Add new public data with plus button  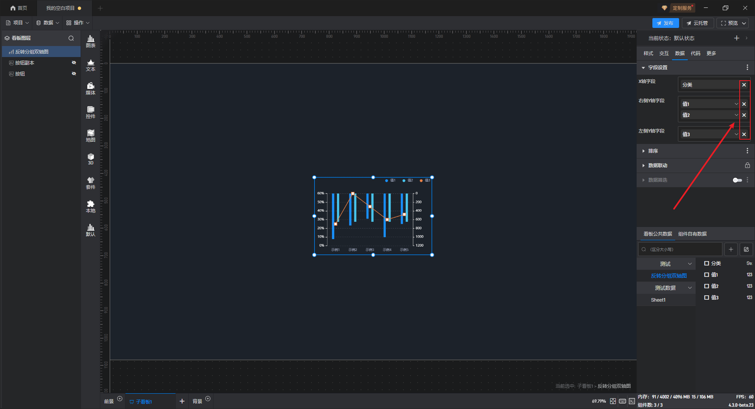click(731, 249)
